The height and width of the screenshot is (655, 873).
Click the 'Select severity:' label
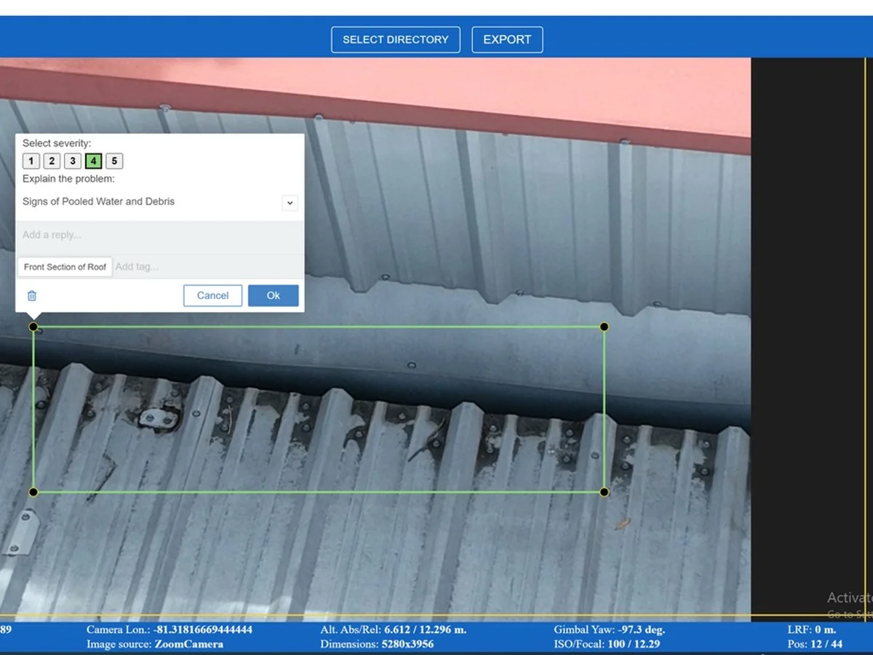(x=57, y=143)
